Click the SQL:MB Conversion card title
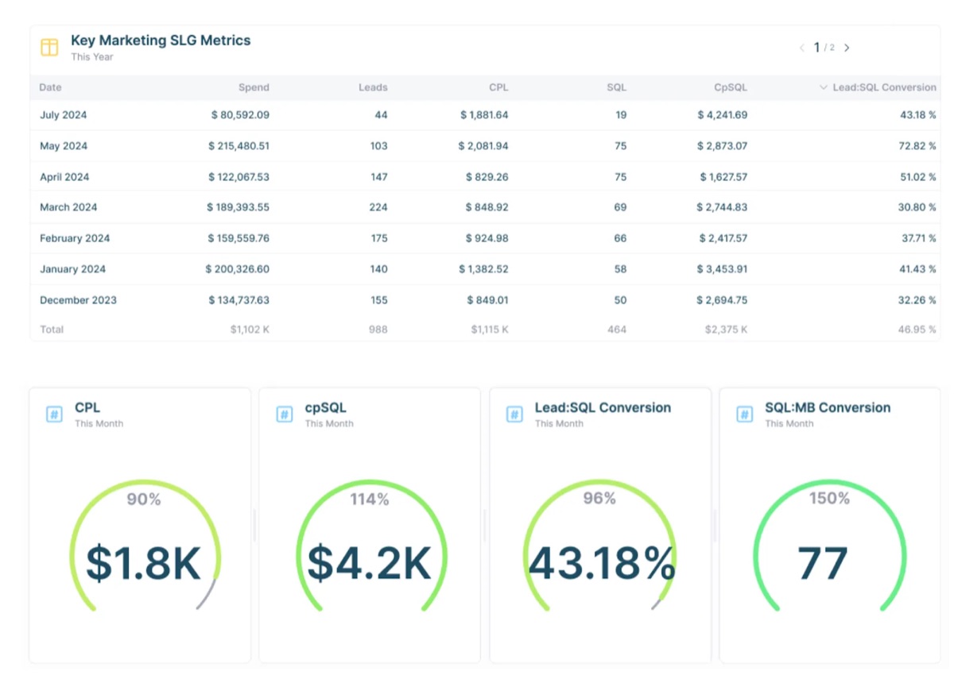Image resolution: width=954 pixels, height=675 pixels. tap(828, 407)
